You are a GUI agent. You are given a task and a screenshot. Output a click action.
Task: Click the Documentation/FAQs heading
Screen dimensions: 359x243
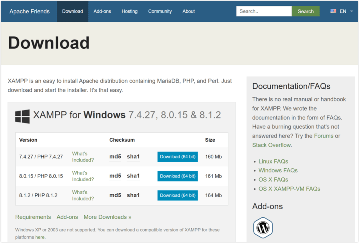point(291,86)
